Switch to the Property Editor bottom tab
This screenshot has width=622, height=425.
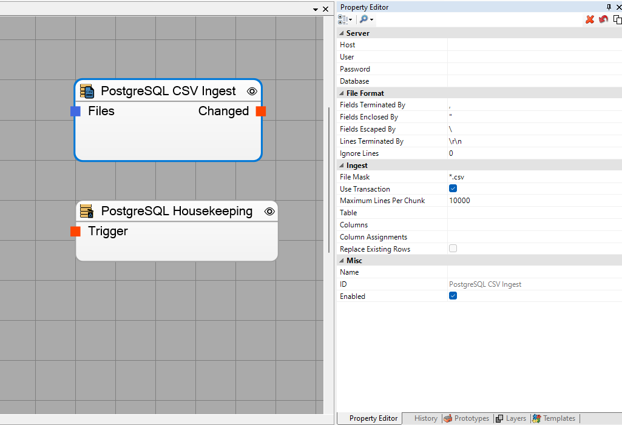(x=370, y=418)
